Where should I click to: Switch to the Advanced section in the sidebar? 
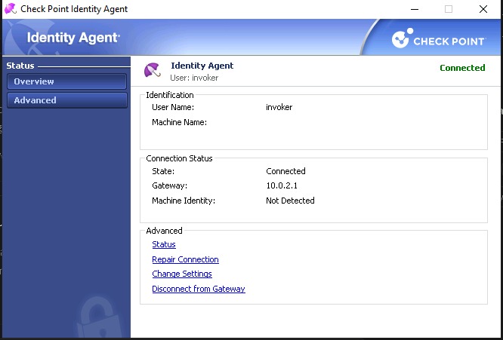coord(66,100)
